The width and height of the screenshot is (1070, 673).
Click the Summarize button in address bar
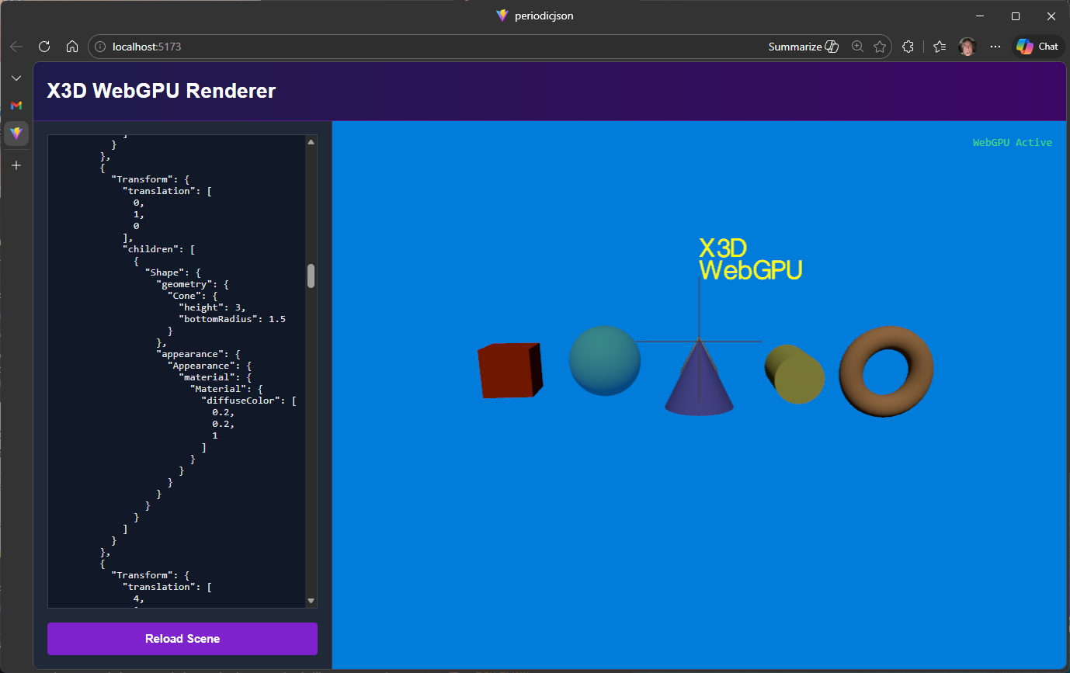[x=804, y=47]
